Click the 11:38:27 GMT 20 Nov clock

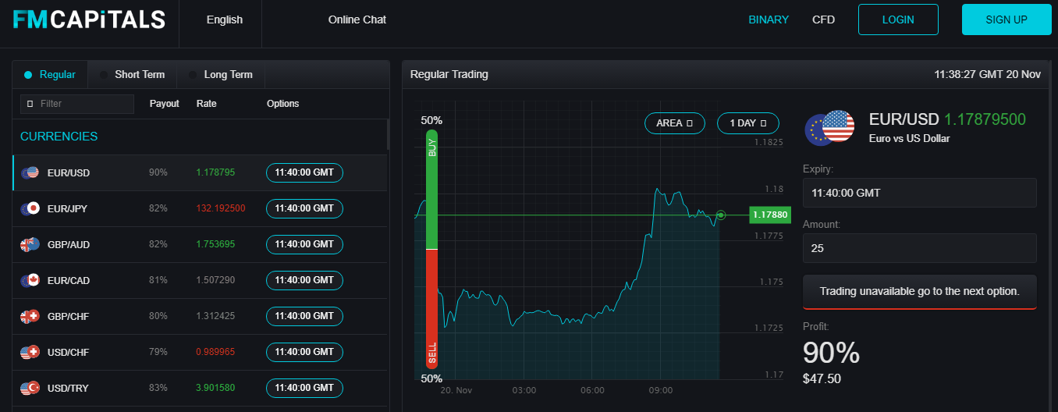[987, 75]
